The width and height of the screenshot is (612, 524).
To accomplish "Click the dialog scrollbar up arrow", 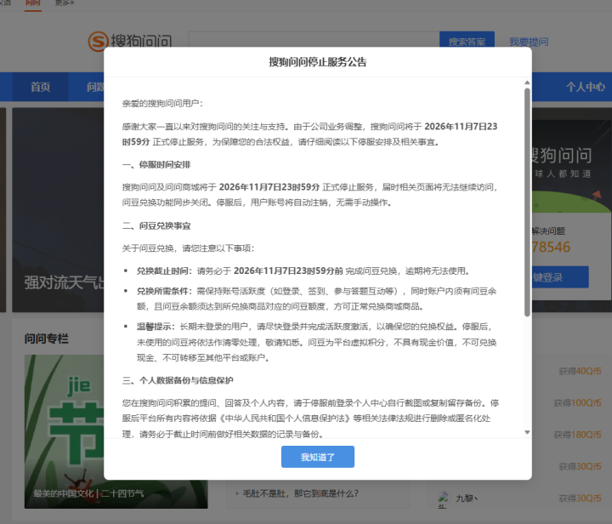I will click(x=527, y=83).
